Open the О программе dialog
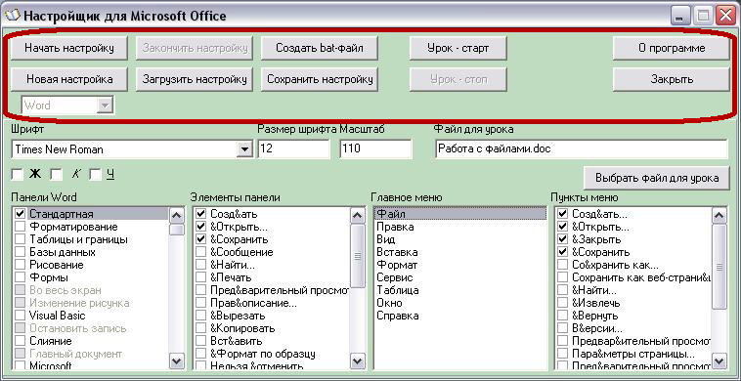Viewport: 741px width, 381px height. coord(671,49)
